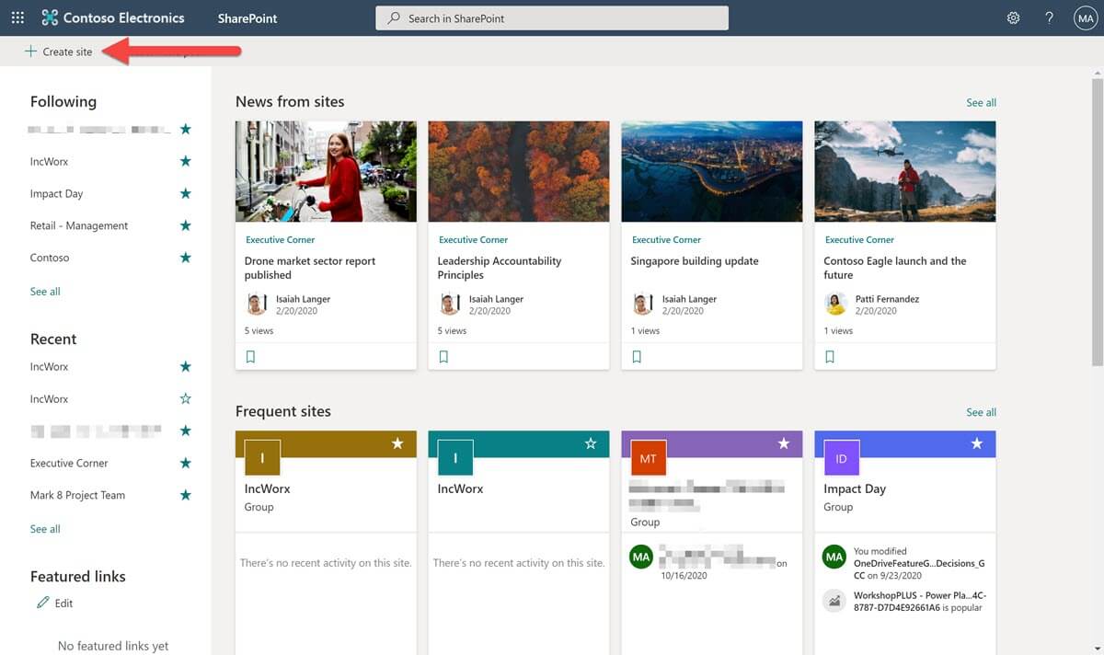Viewport: 1104px width, 655px height.
Task: Unfollow IncWorx in the Following list
Action: click(185, 161)
